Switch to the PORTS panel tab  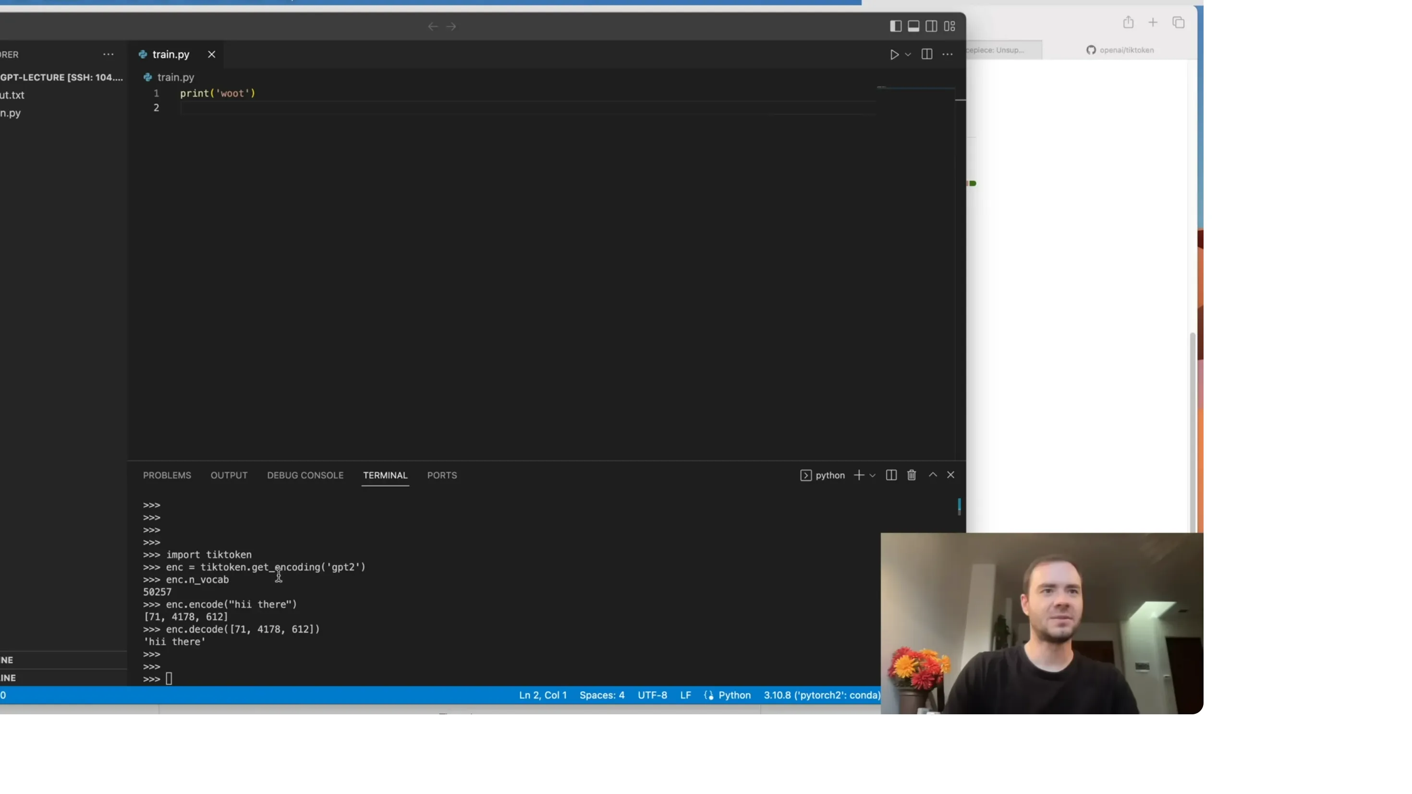point(442,475)
